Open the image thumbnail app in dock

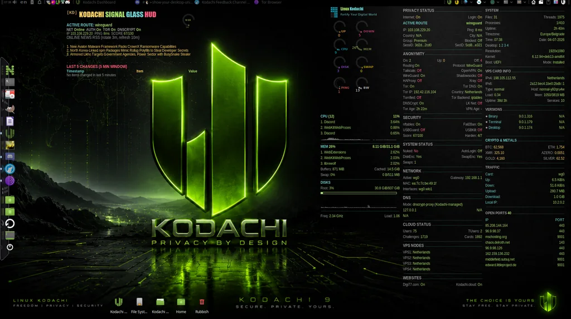pos(10,145)
